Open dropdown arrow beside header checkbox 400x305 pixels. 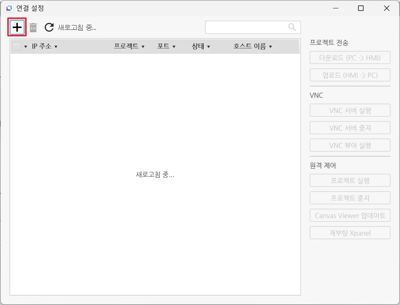click(26, 47)
